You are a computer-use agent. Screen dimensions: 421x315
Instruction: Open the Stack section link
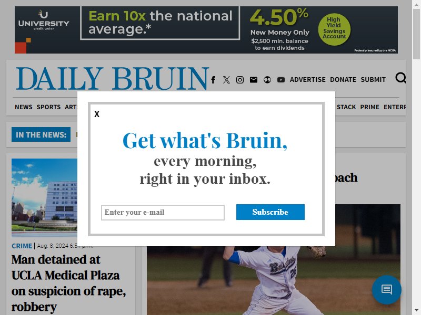(x=346, y=107)
